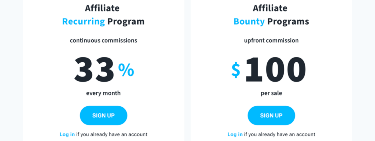The width and height of the screenshot is (375, 141).
Task: Click the blue percent symbol
Action: 126,70
